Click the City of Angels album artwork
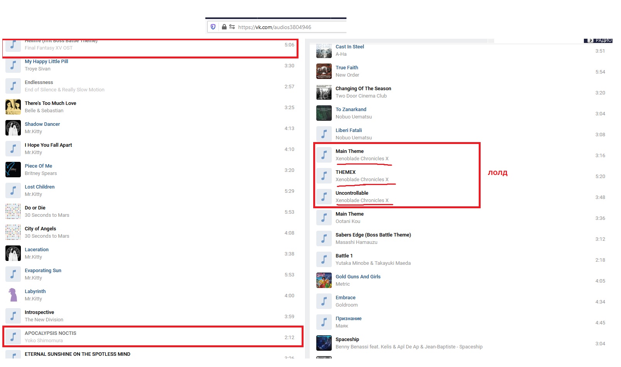 pos(13,233)
